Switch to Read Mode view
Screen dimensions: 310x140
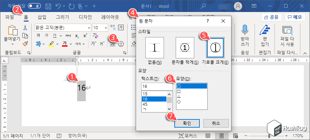pos(208,136)
